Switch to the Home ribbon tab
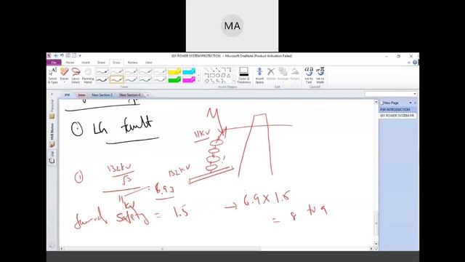This screenshot has width=465, height=262. tap(70, 63)
